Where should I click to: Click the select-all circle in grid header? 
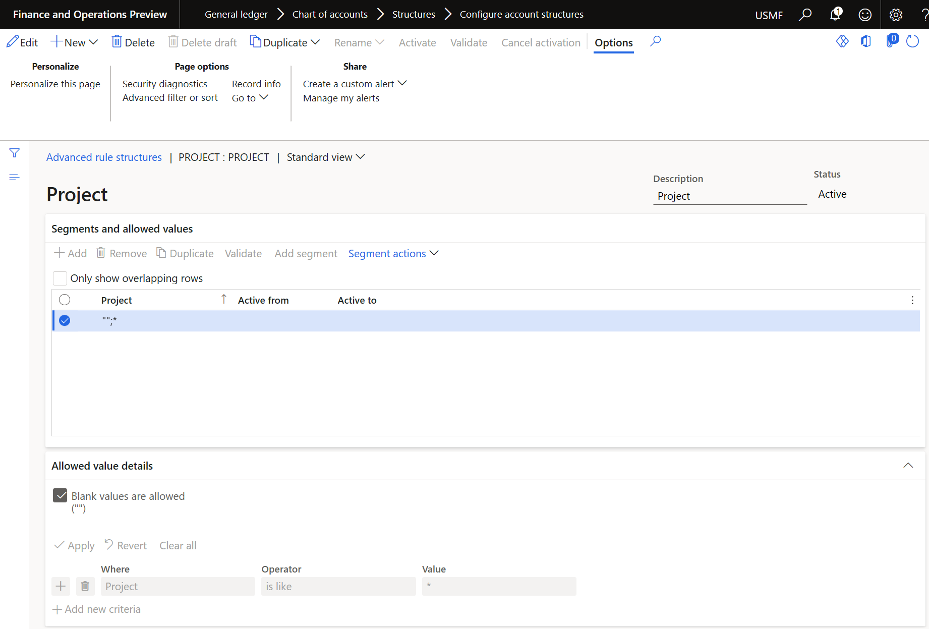[x=65, y=300]
